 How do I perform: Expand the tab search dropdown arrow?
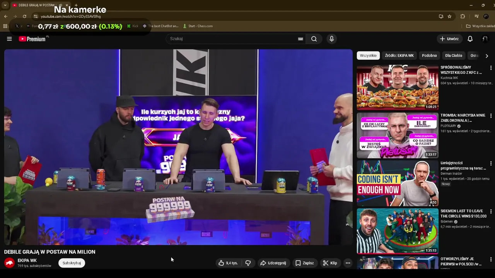[5, 5]
